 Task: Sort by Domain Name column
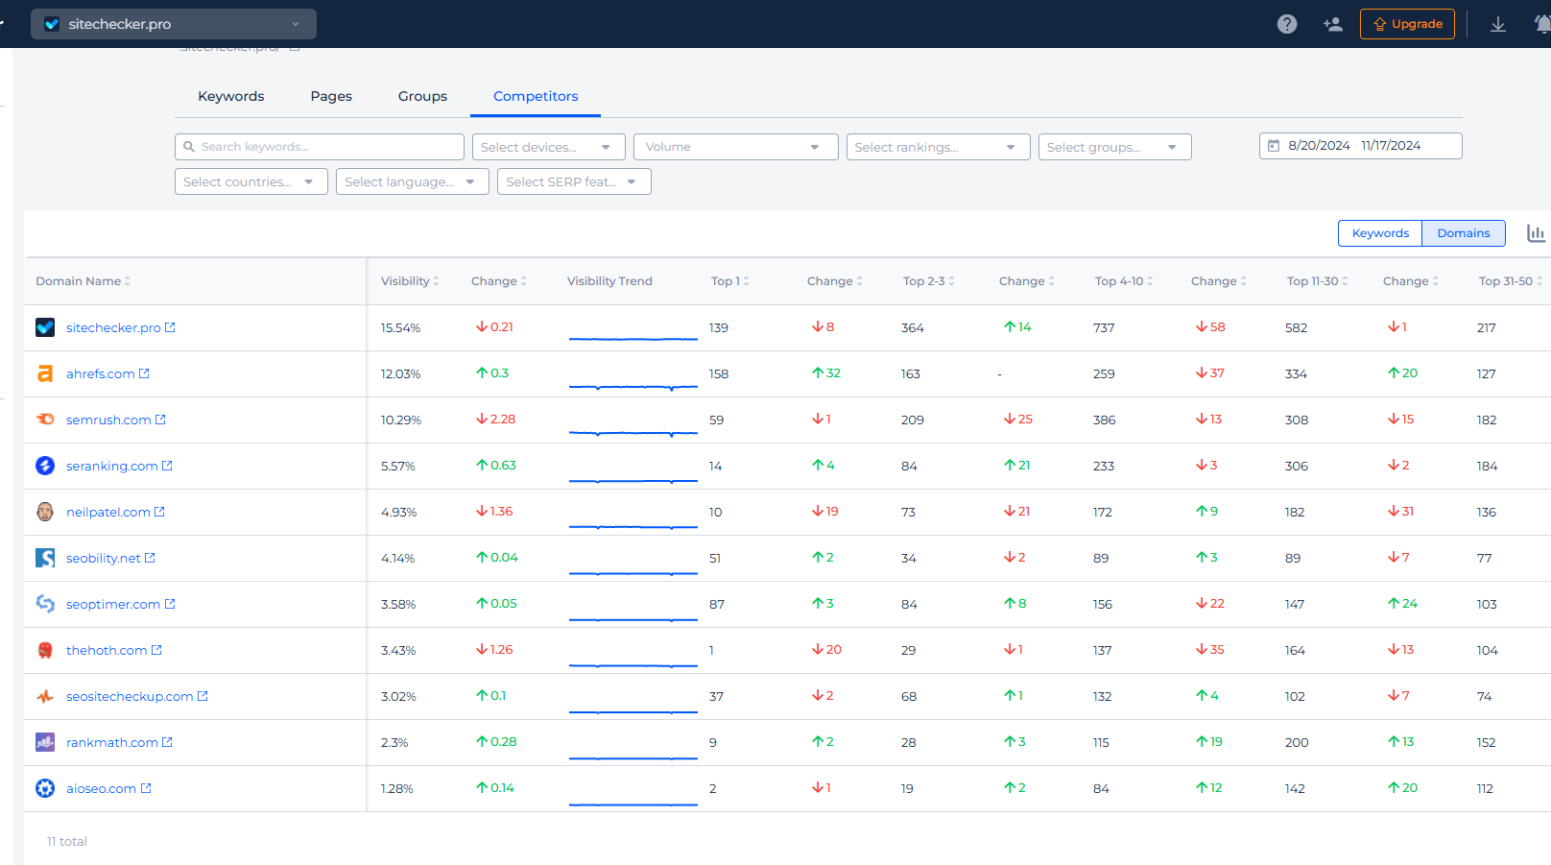(x=83, y=281)
